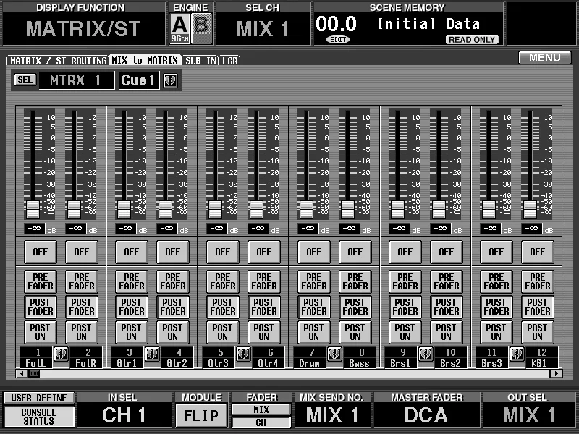Toggle Bass send OFF button
Image resolution: width=579 pixels, height=434 pixels.
point(355,252)
